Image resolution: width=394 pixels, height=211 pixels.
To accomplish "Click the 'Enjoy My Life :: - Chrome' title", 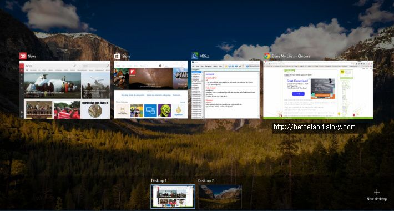I will (291, 56).
